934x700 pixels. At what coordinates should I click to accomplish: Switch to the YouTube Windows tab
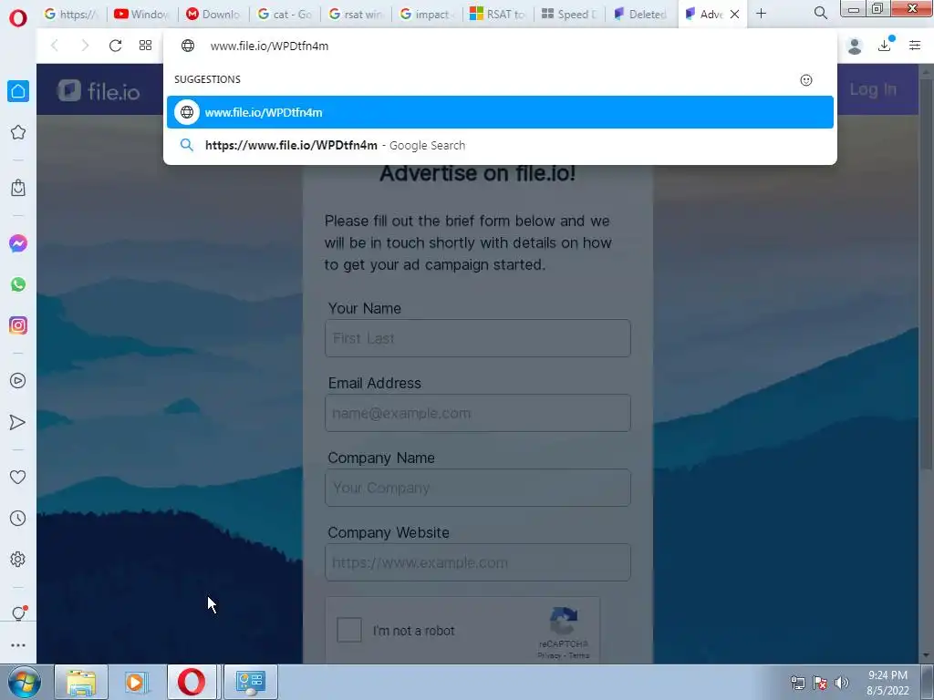pyautogui.click(x=141, y=14)
